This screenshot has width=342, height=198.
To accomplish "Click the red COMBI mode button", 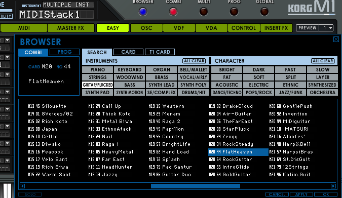I will tap(173, 12).
